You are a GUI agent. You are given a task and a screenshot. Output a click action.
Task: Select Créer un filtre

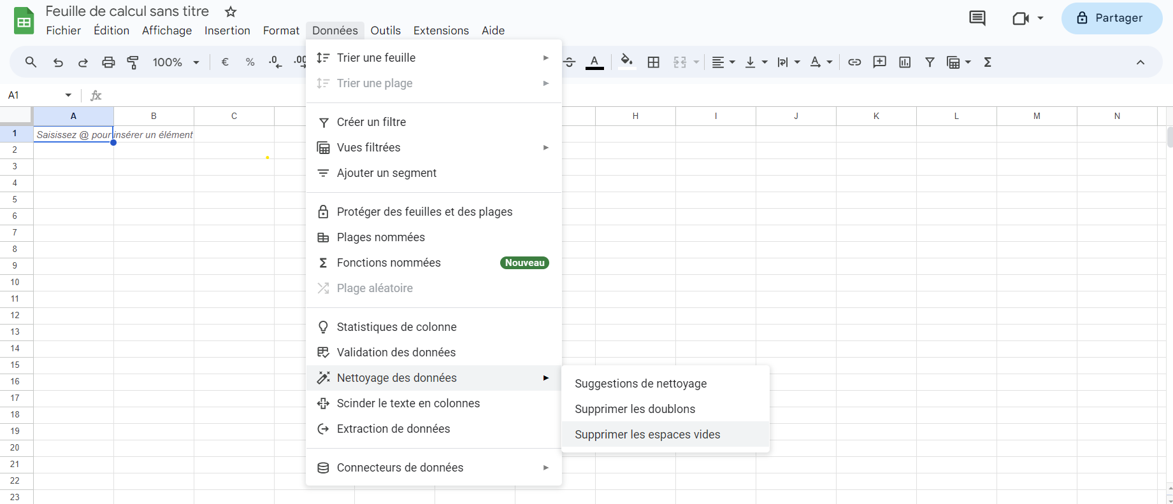(434, 122)
